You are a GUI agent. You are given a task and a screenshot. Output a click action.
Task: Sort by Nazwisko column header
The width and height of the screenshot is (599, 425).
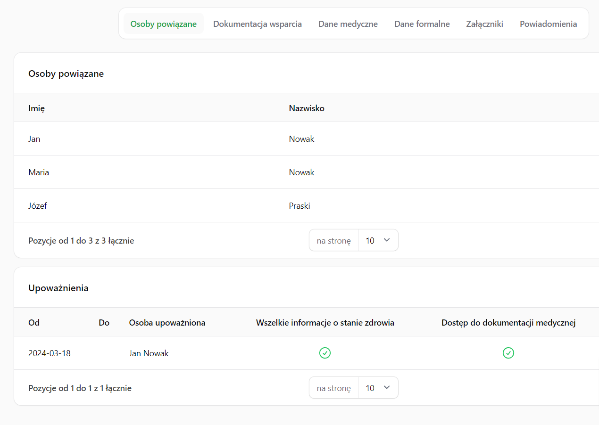tap(307, 108)
